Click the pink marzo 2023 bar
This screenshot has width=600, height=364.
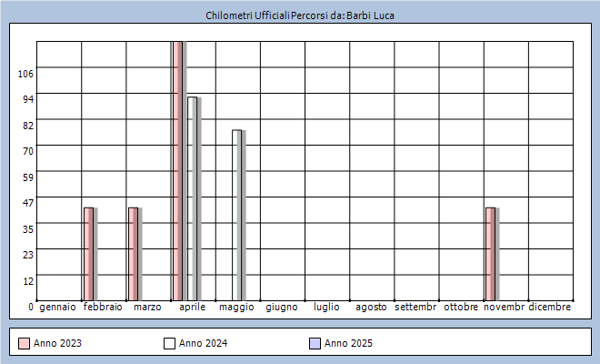[133, 254]
